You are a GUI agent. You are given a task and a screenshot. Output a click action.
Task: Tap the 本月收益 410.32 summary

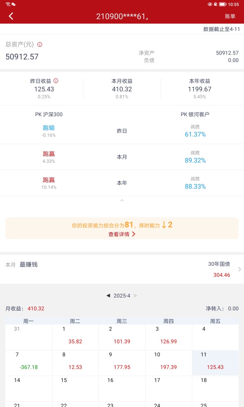point(122,89)
